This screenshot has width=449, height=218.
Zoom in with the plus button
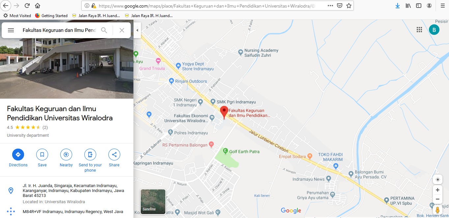(x=437, y=190)
